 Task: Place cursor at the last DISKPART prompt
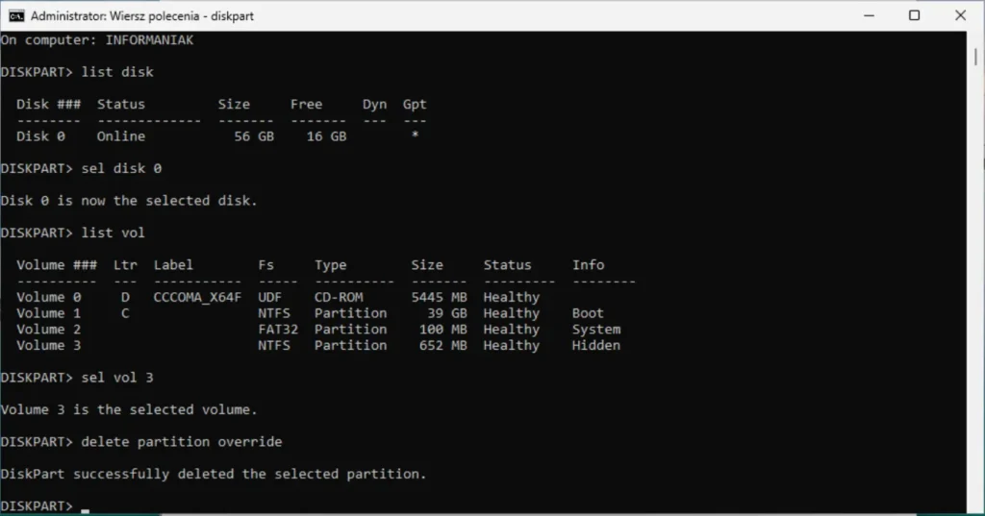85,506
